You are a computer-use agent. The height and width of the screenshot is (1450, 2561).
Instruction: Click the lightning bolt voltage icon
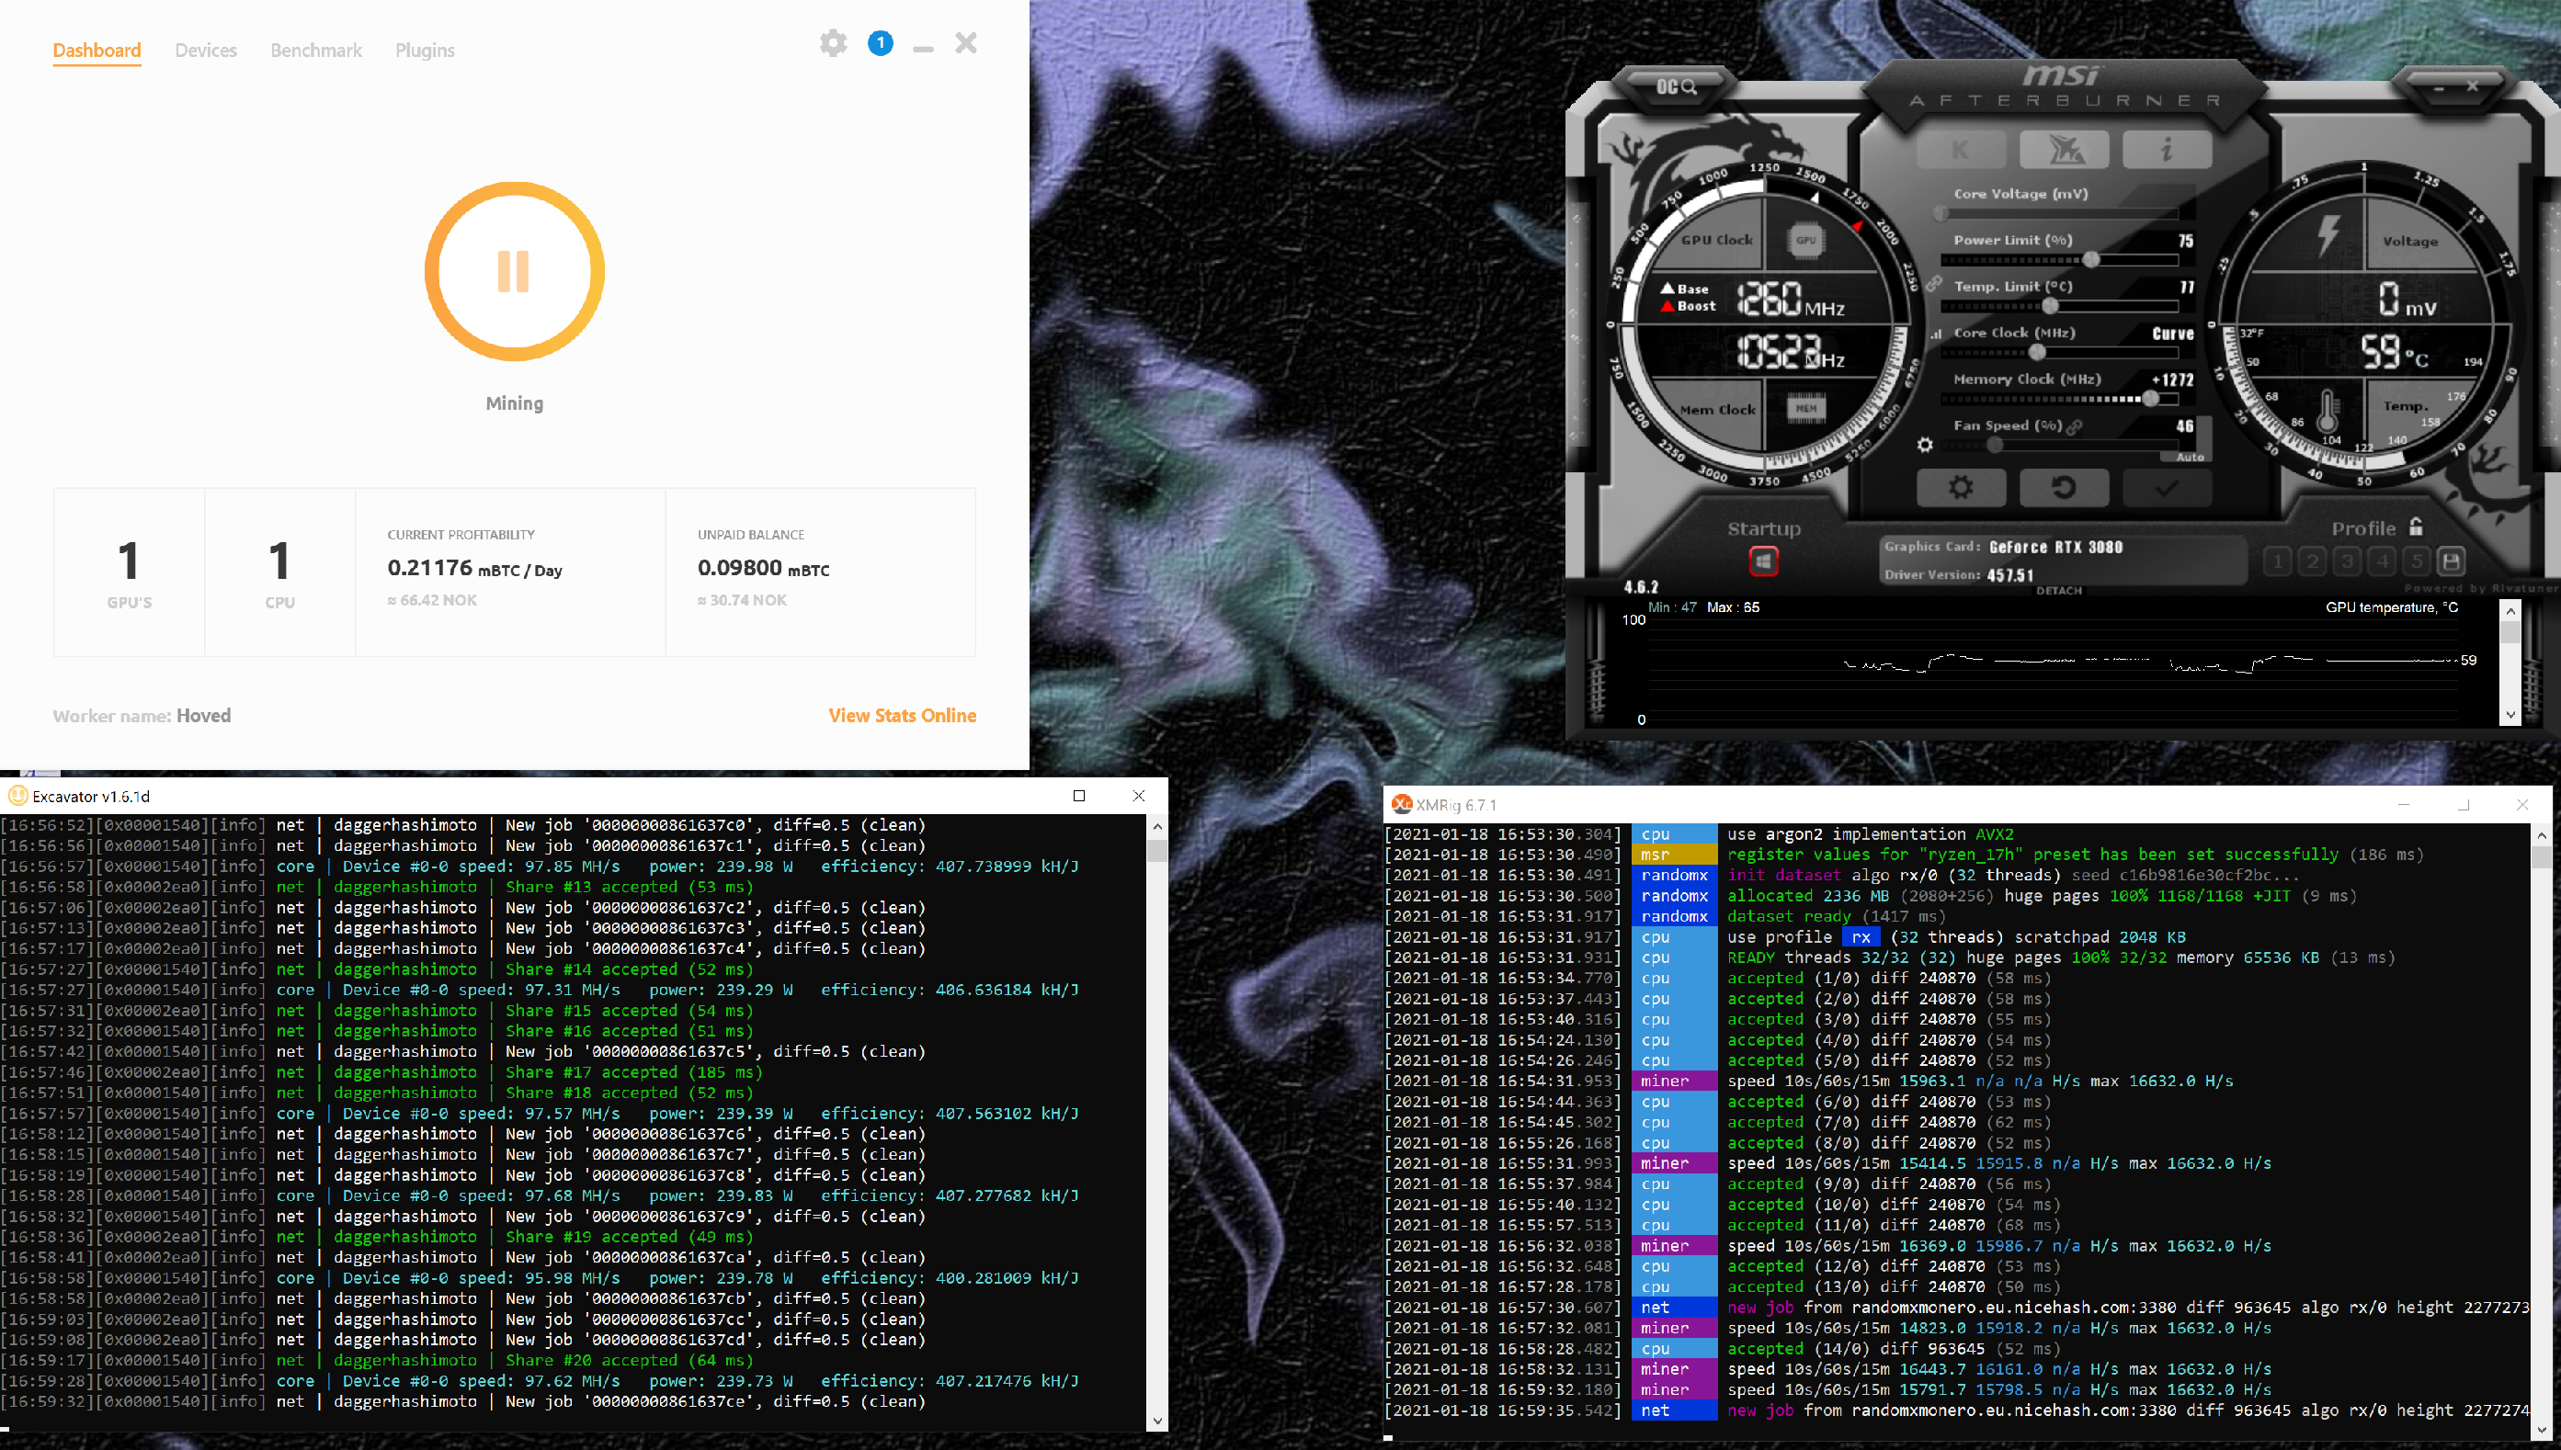tap(2327, 237)
